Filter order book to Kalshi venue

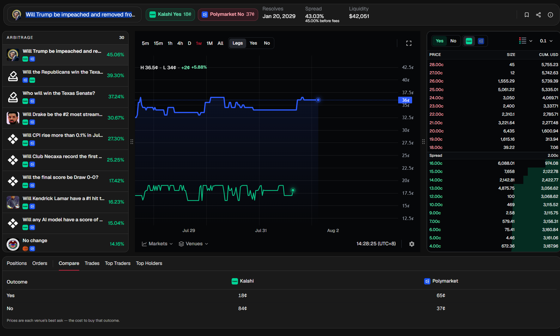point(469,41)
